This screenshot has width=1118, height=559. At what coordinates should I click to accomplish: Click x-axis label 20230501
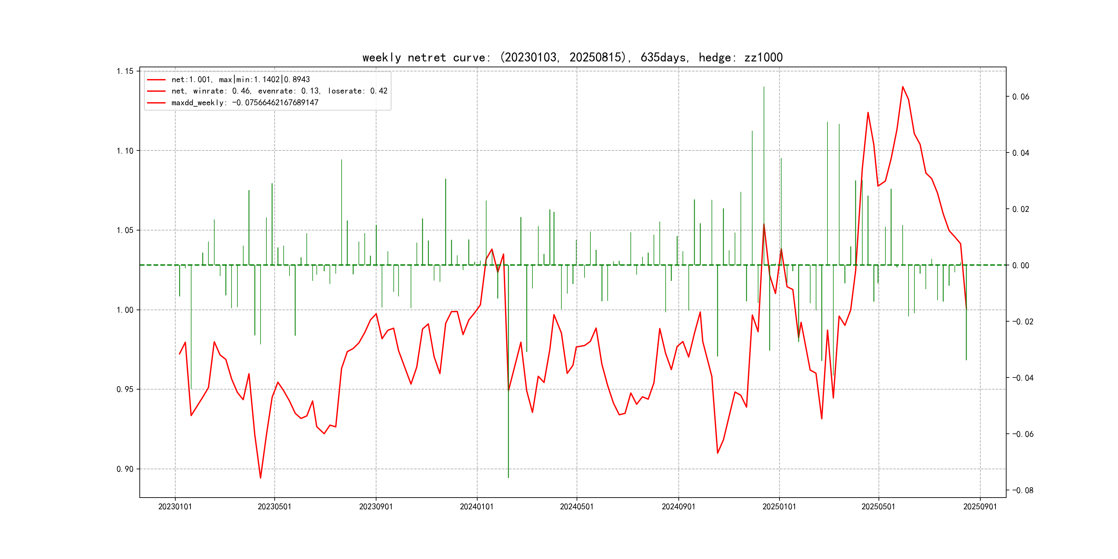point(274,507)
